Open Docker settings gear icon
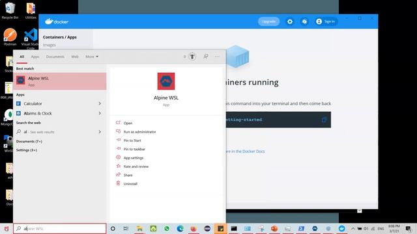The image size is (417, 234). tap(290, 21)
